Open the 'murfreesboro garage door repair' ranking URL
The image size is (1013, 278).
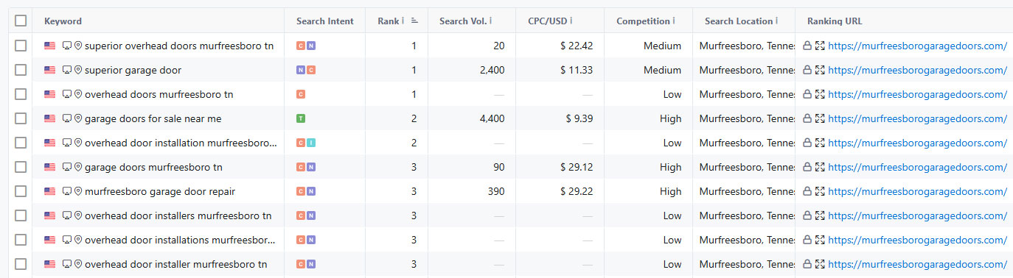pos(917,191)
